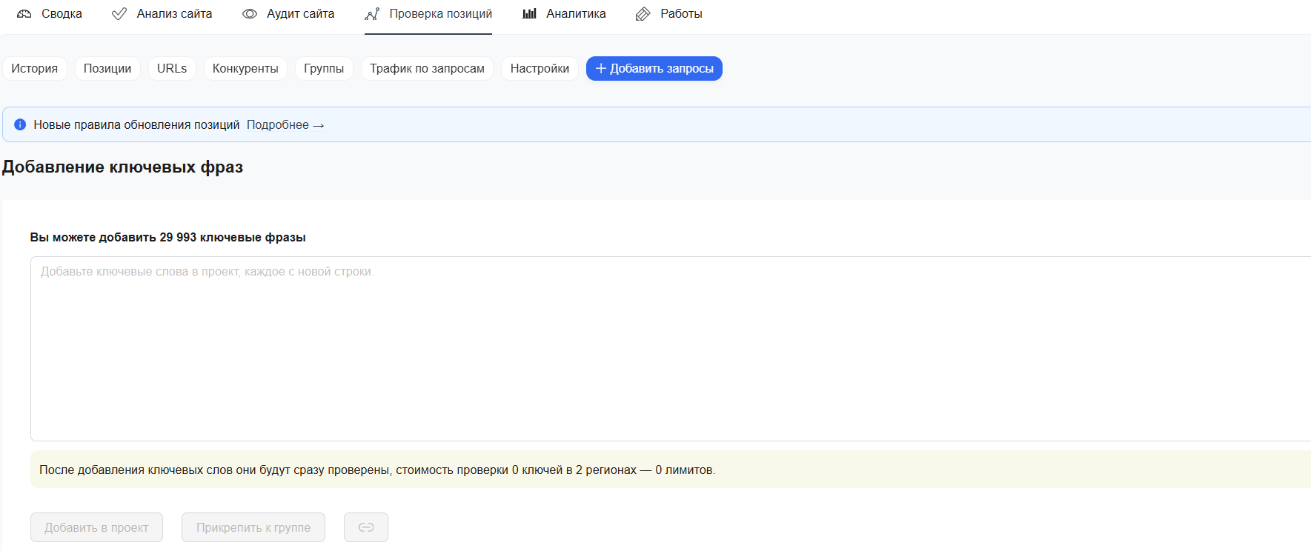The image size is (1311, 551).
Task: Click the Работы pencil icon
Action: 643,14
